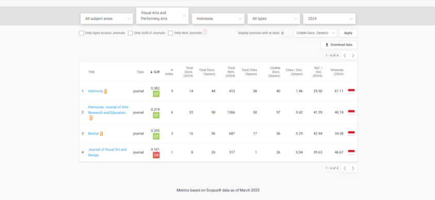The image size is (435, 200).
Task: Click the Ref. / Doc. value 42.94
Action: click(317, 134)
